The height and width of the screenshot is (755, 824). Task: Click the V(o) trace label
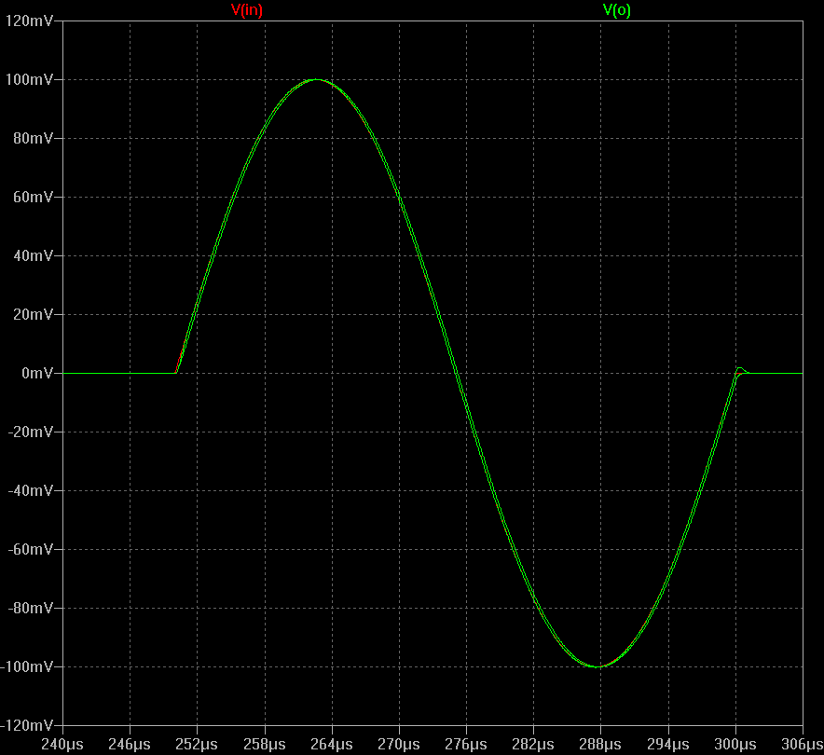[x=616, y=10]
